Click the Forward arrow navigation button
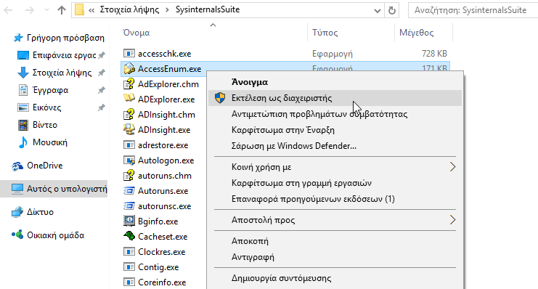Viewport: 538px width, 289px height. click(30, 10)
